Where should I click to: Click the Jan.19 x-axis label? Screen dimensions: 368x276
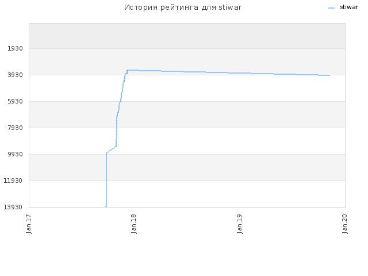click(x=239, y=224)
